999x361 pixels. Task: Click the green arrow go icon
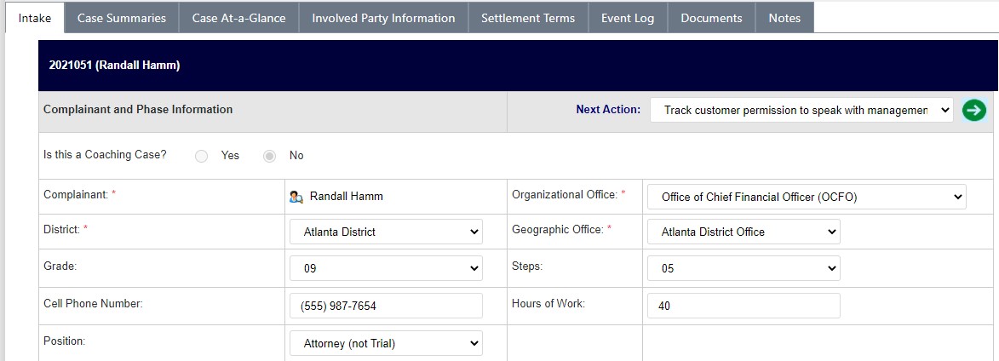(973, 110)
